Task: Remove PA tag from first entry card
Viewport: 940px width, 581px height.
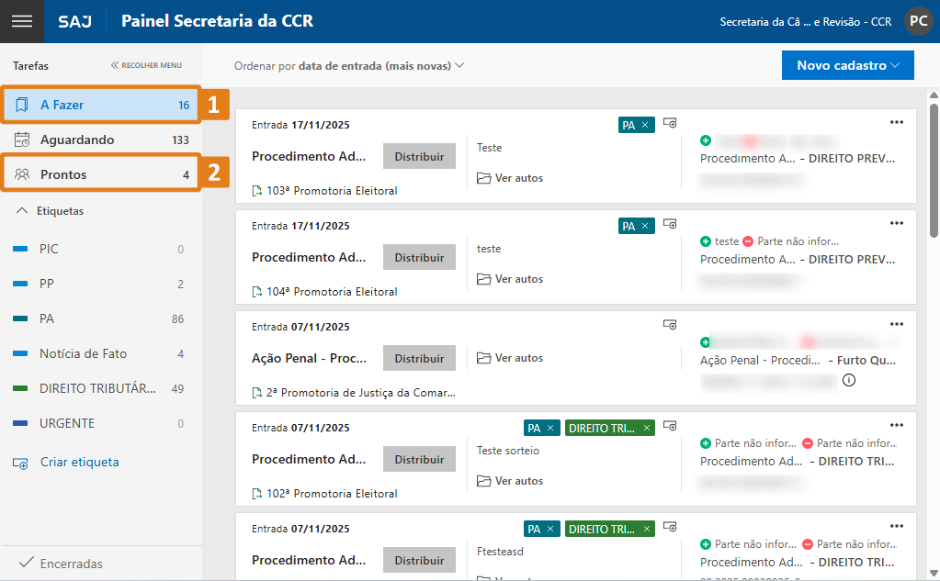Action: (645, 125)
